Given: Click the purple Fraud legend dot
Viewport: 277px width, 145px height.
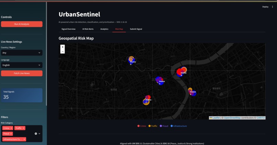Looking at the screenshot, I should (x=161, y=126).
